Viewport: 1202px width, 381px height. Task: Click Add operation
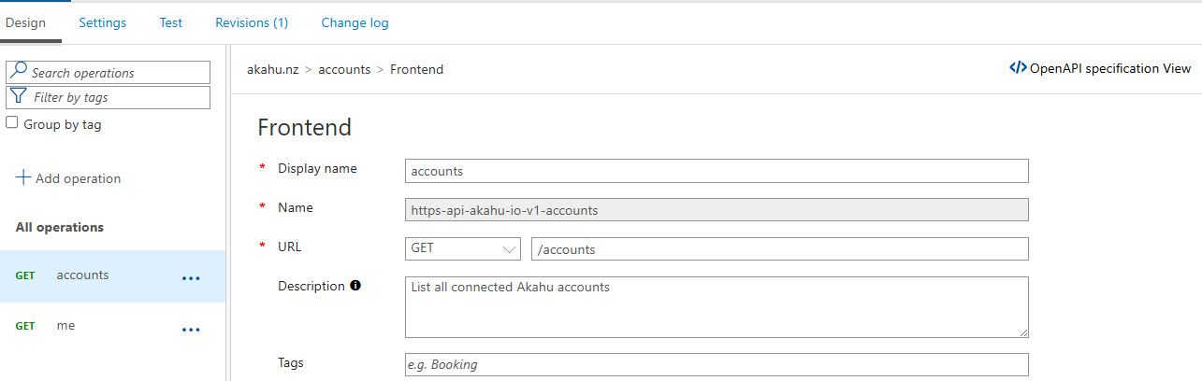68,178
